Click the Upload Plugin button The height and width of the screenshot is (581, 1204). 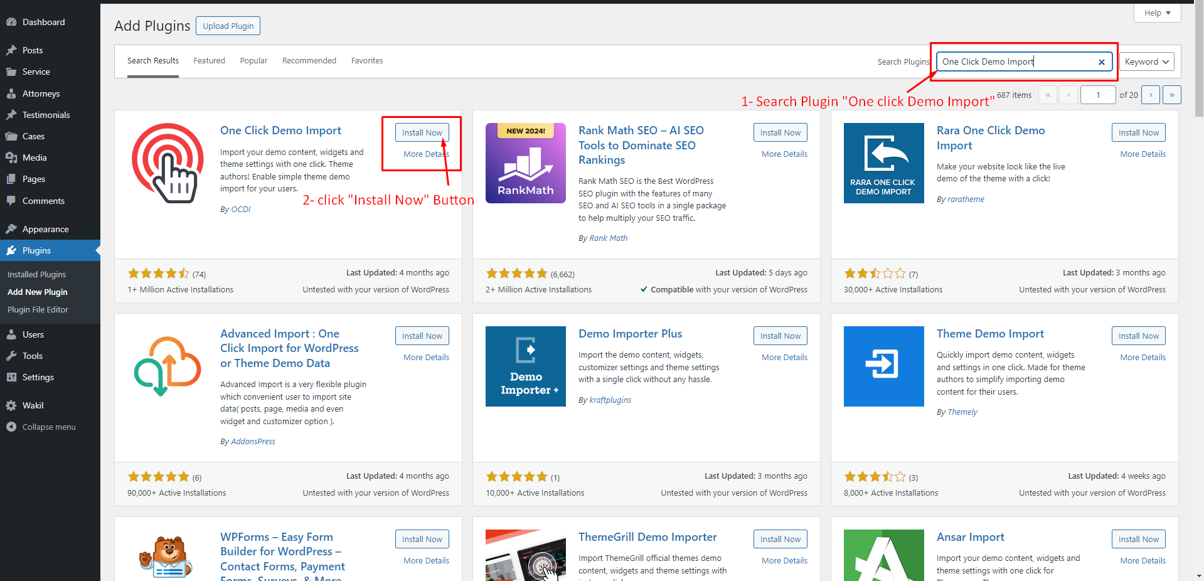pyautogui.click(x=228, y=26)
